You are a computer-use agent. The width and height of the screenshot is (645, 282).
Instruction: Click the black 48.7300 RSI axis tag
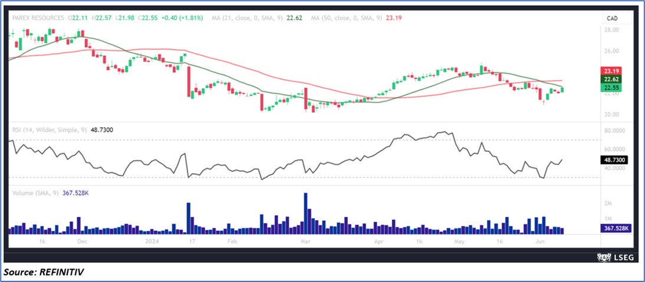point(614,161)
